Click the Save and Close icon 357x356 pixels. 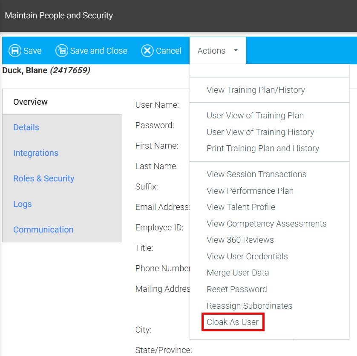[x=62, y=51]
